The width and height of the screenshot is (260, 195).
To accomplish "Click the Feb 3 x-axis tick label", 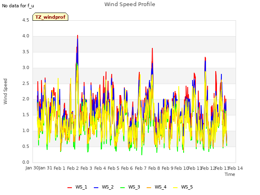I will [x=86, y=168].
